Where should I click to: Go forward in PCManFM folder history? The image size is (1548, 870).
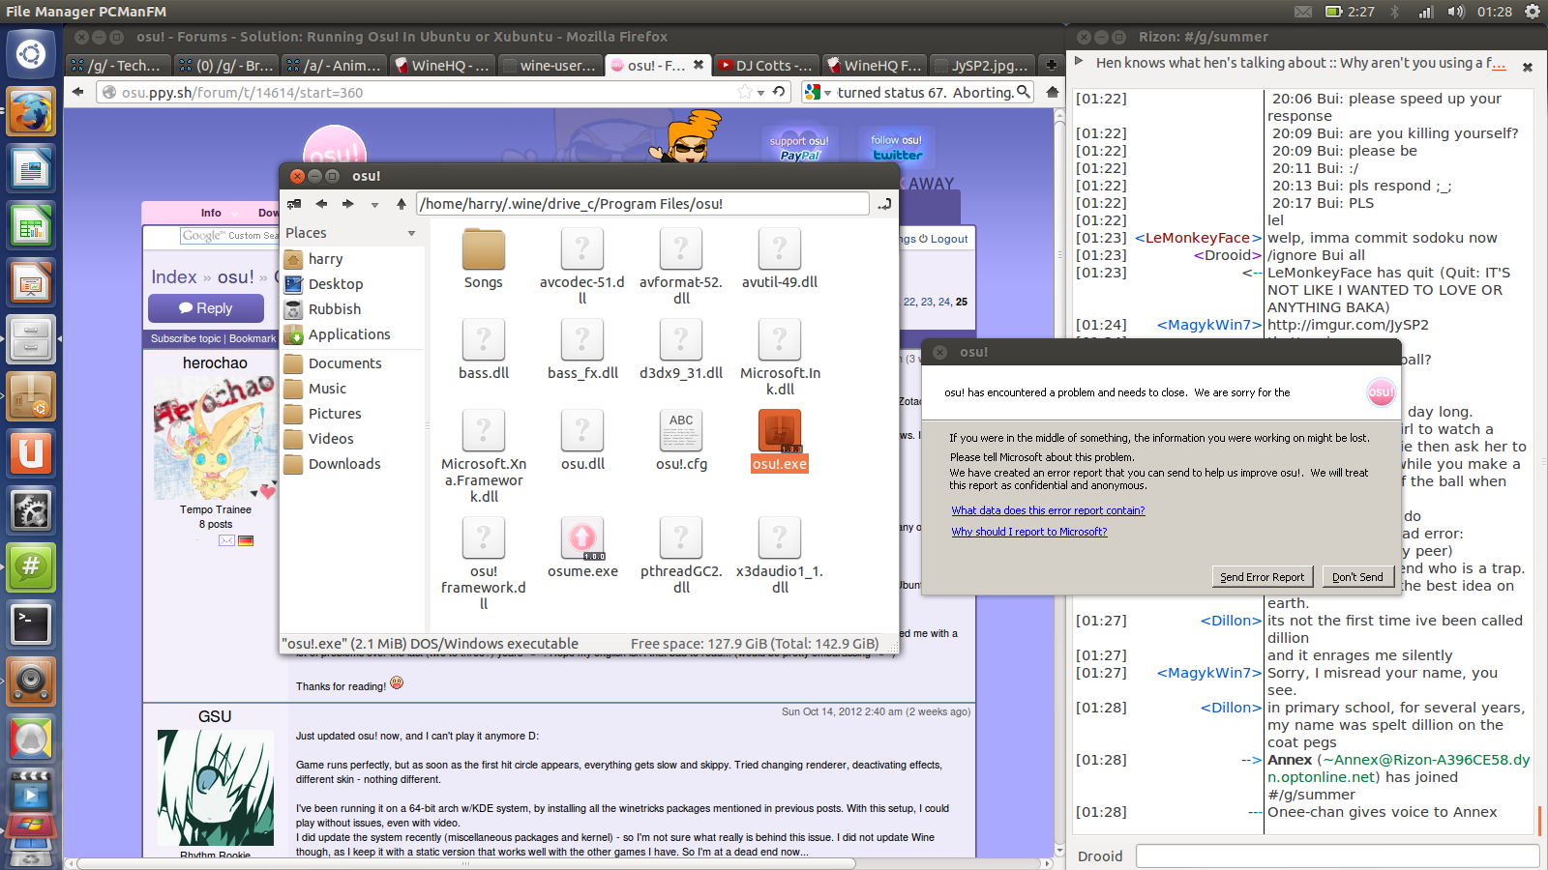click(348, 204)
